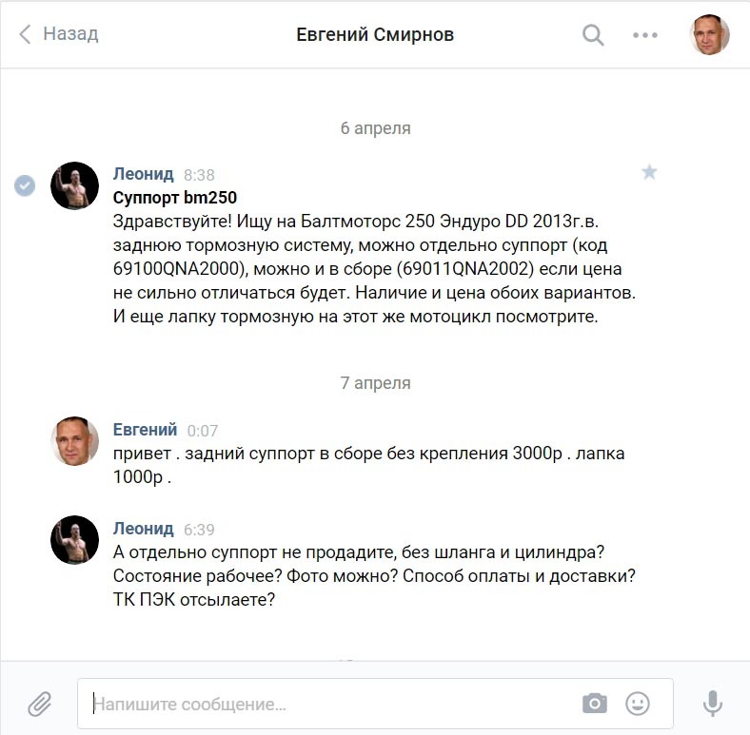Open the conversation search magnifier
The image size is (750, 735).
coord(593,35)
